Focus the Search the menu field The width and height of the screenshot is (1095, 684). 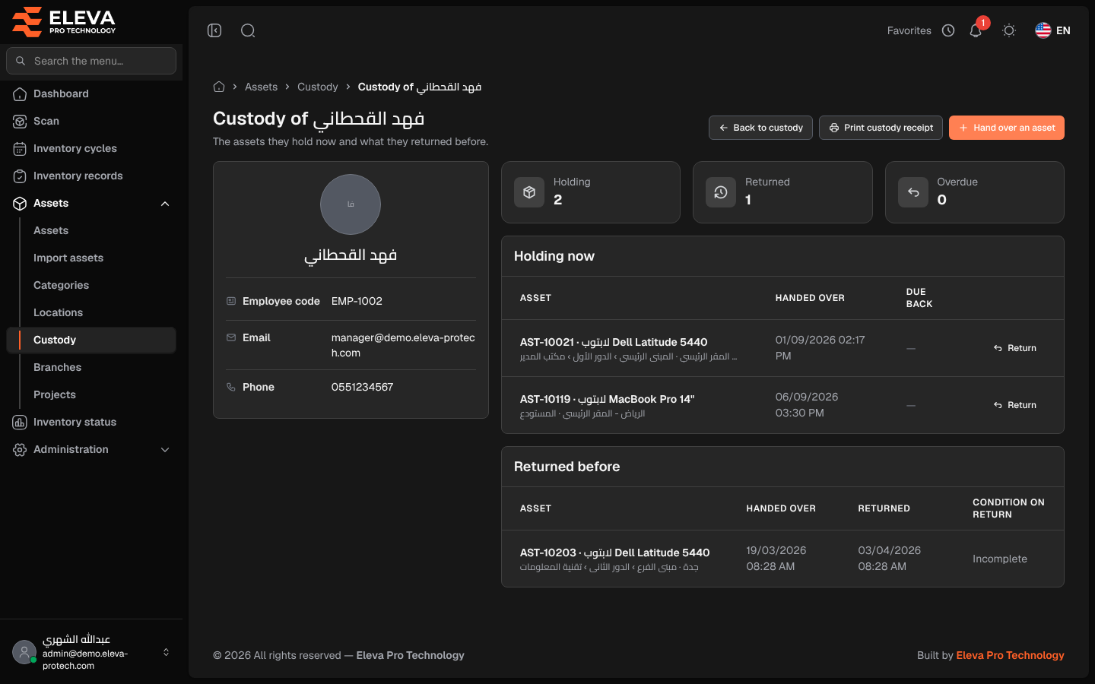91,61
